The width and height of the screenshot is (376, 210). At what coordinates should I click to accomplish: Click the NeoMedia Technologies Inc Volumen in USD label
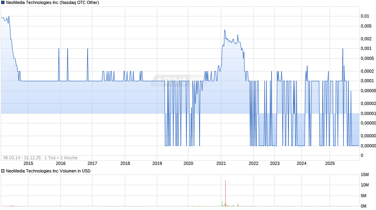coord(48,171)
